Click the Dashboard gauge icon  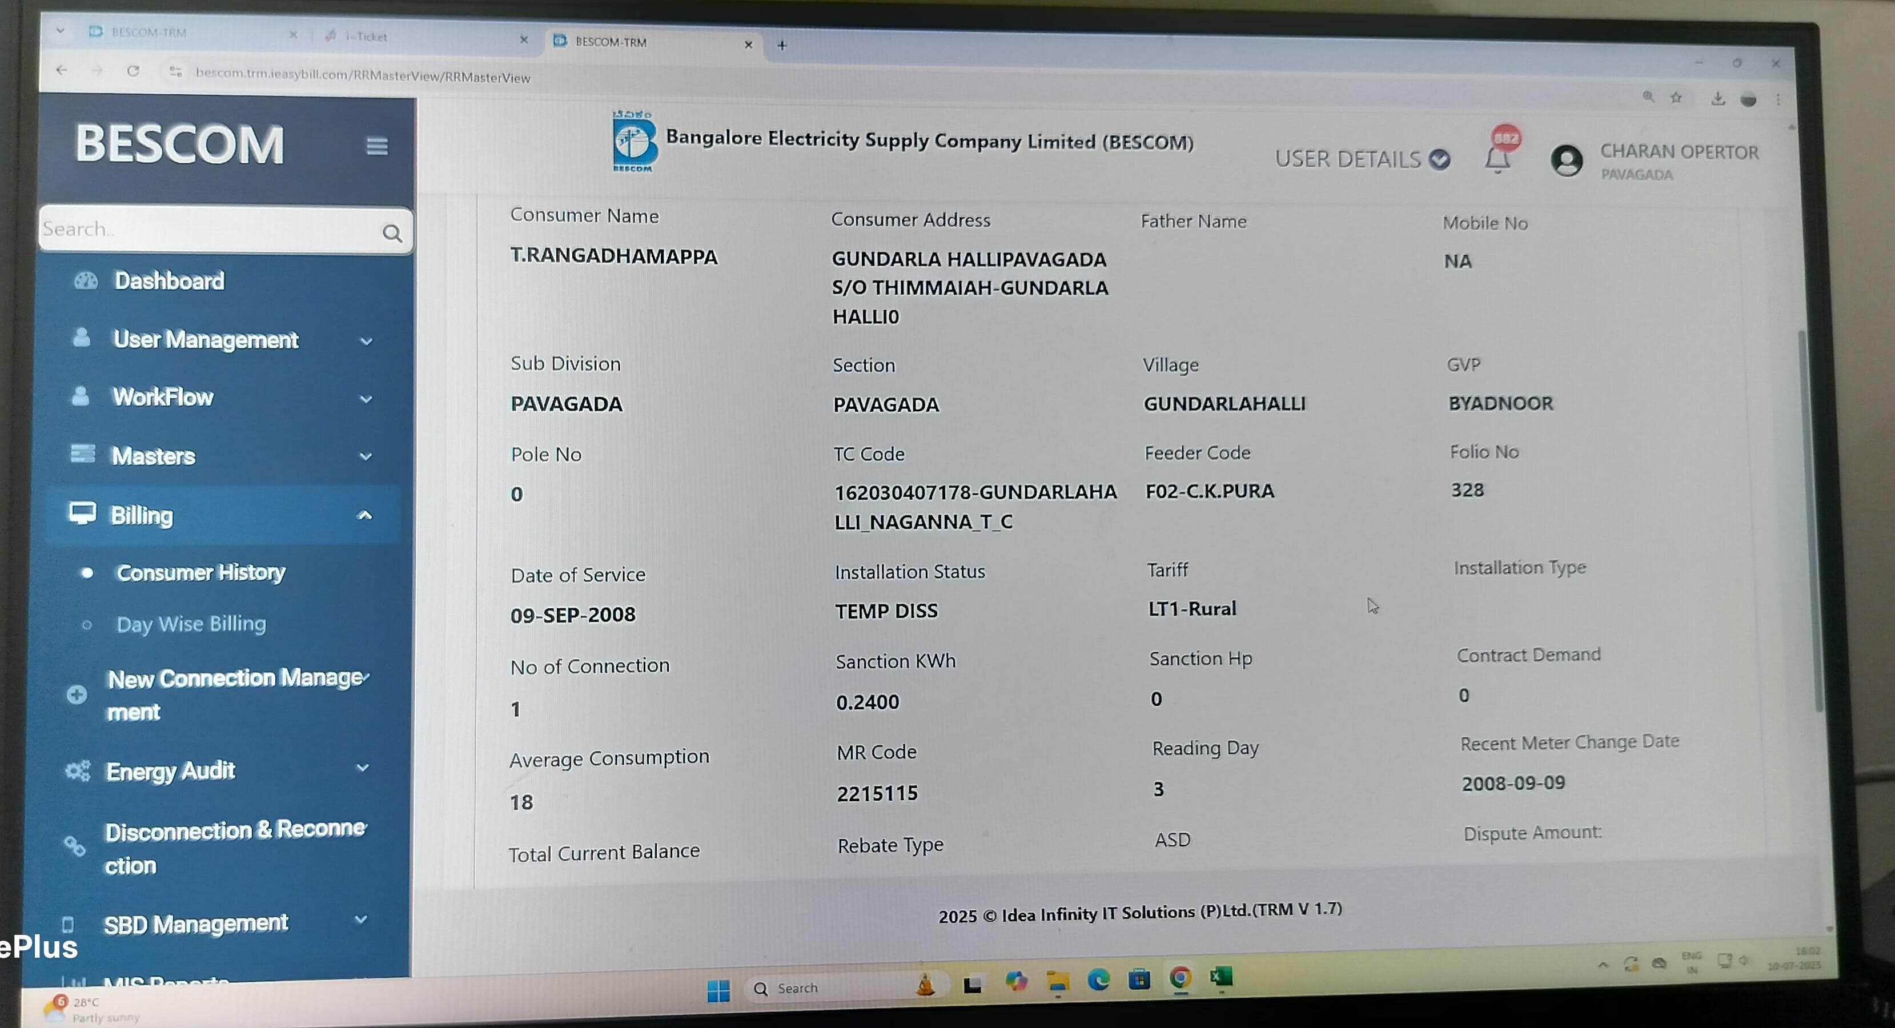point(85,280)
